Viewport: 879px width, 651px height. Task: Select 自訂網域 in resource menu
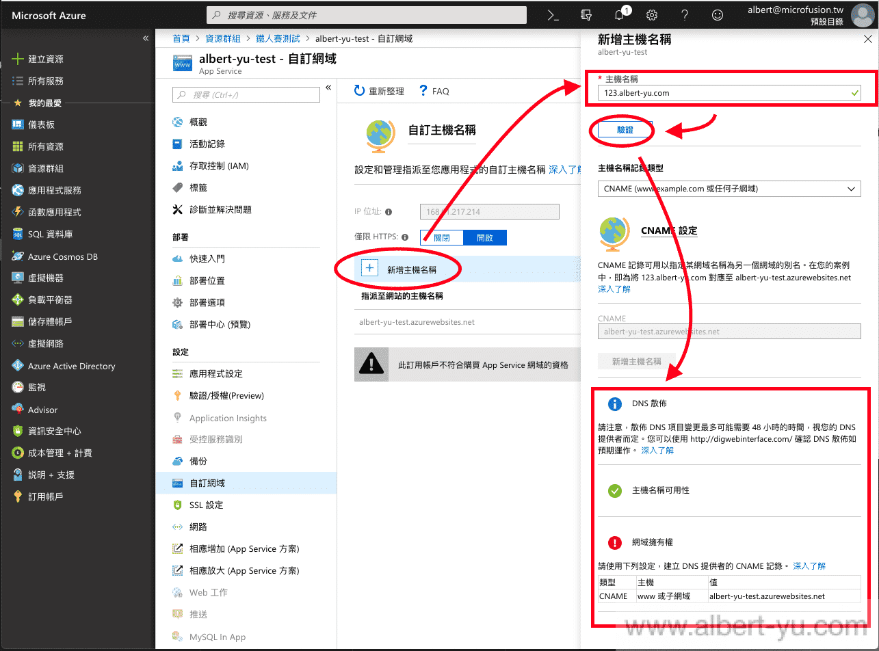click(x=246, y=483)
